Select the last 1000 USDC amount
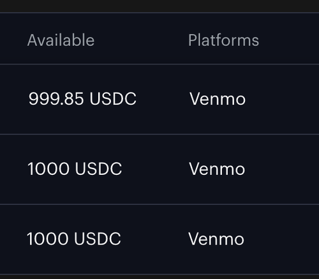Viewport: 319px width, 279px height. pos(74,239)
